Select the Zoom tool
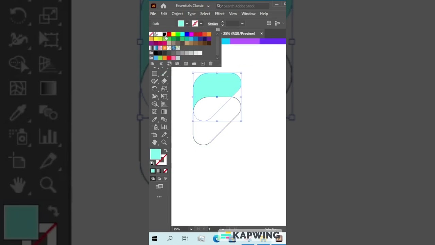Screen dimensions: 435x245 (164, 142)
